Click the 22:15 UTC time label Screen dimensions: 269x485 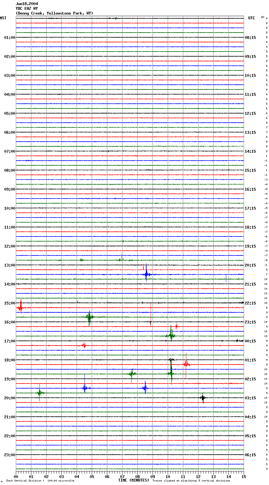pyautogui.click(x=250, y=303)
